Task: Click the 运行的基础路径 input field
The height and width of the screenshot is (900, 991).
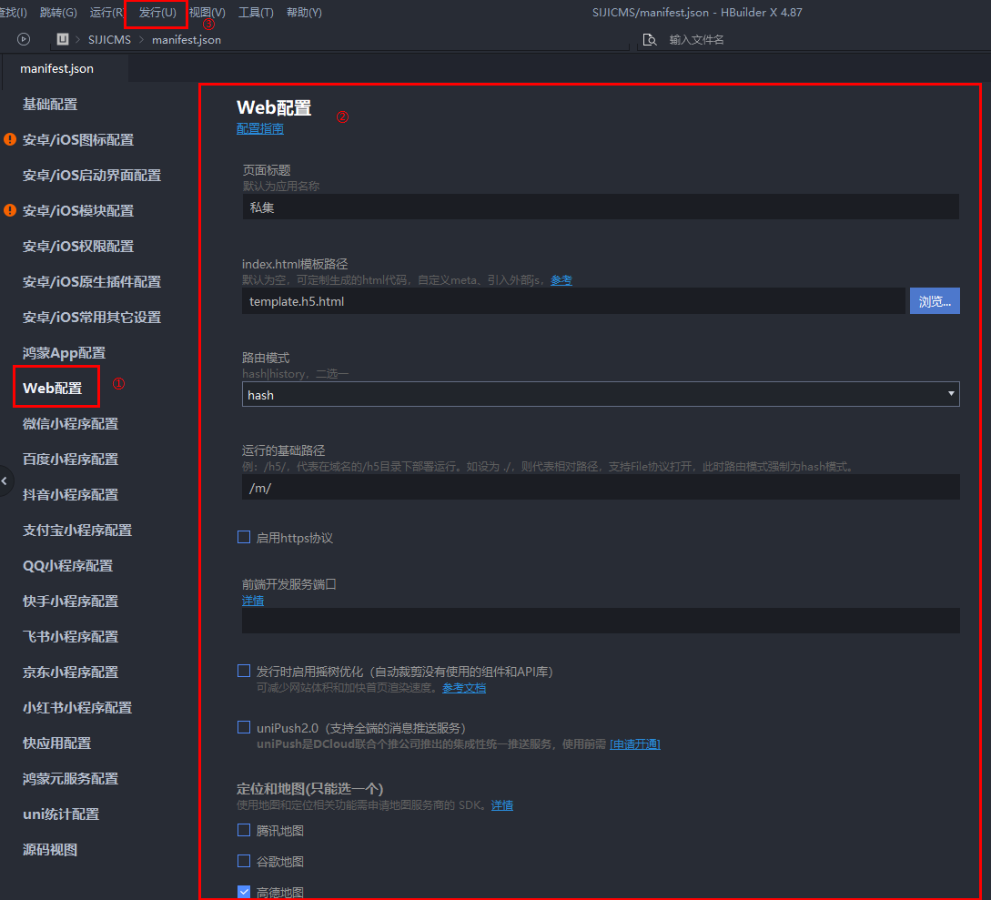Action: (x=601, y=487)
